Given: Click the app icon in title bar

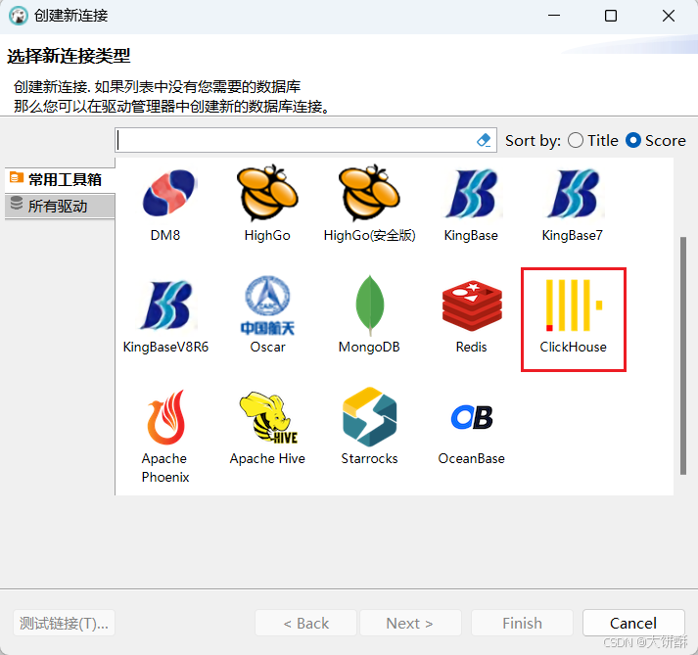Looking at the screenshot, I should pos(19,16).
